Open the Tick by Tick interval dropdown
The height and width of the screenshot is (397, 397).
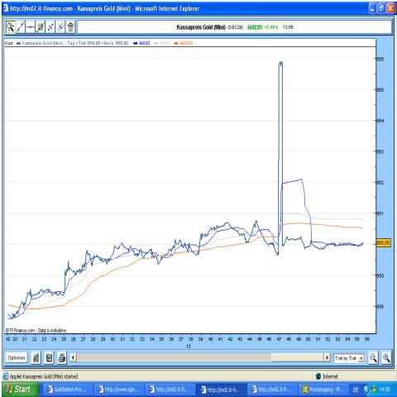tap(349, 358)
